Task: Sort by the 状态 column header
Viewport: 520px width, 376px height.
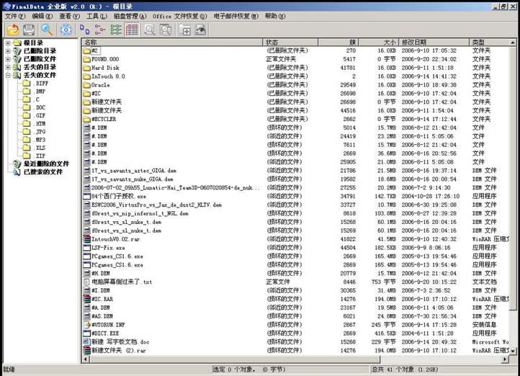Action: [290, 42]
